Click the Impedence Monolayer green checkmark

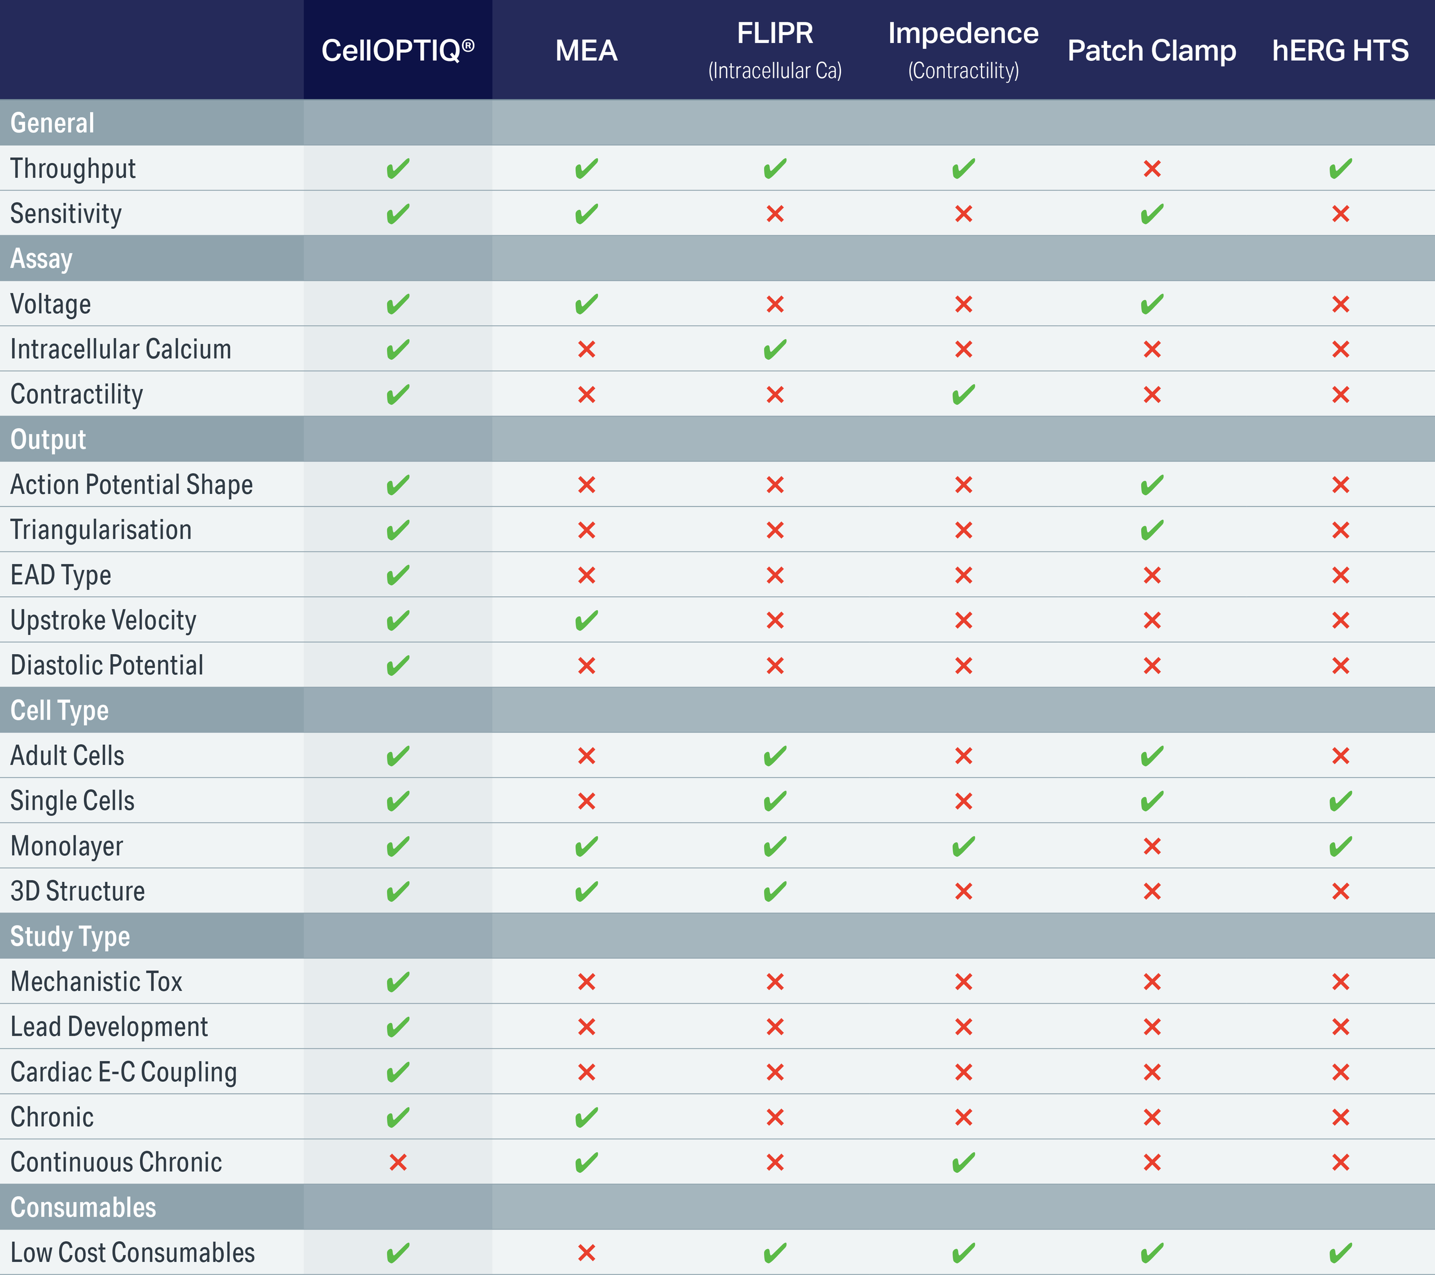964,846
